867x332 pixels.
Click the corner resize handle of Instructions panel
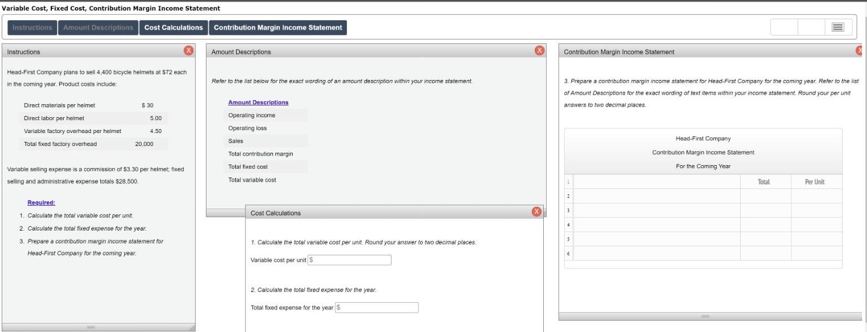coord(193,327)
